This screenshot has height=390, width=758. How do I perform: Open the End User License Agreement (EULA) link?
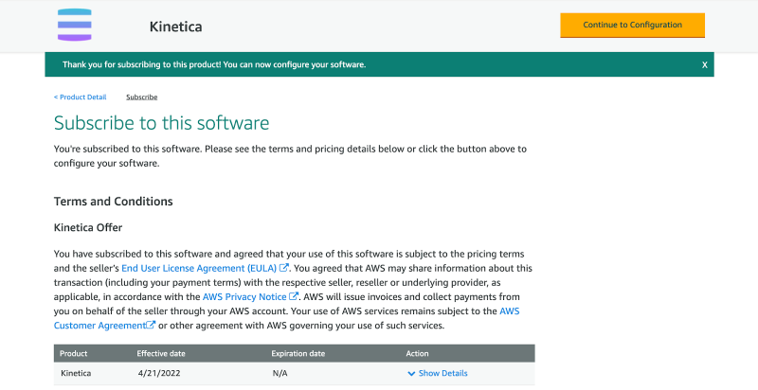[x=199, y=268]
